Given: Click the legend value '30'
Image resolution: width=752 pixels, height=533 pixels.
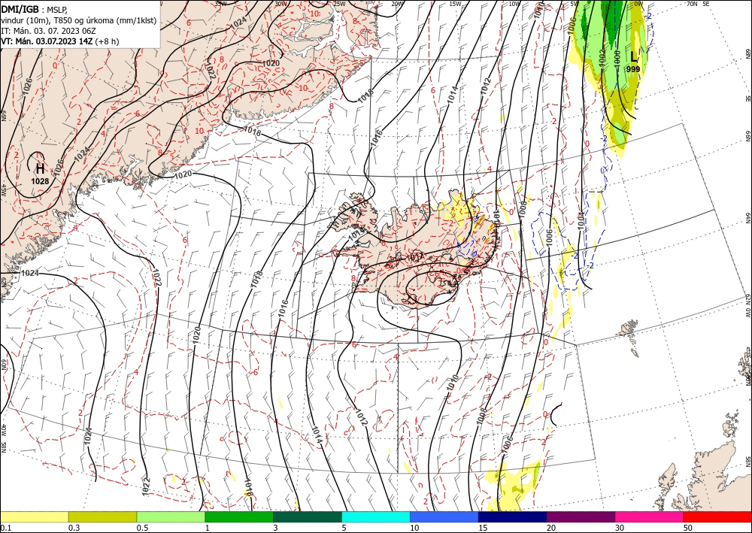Looking at the screenshot, I should pos(620,528).
